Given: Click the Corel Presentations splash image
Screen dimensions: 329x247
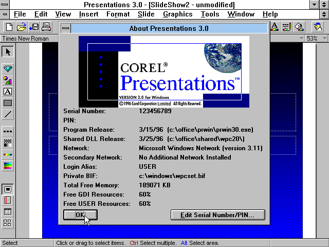Looking at the screenshot, I should (x=164, y=72).
